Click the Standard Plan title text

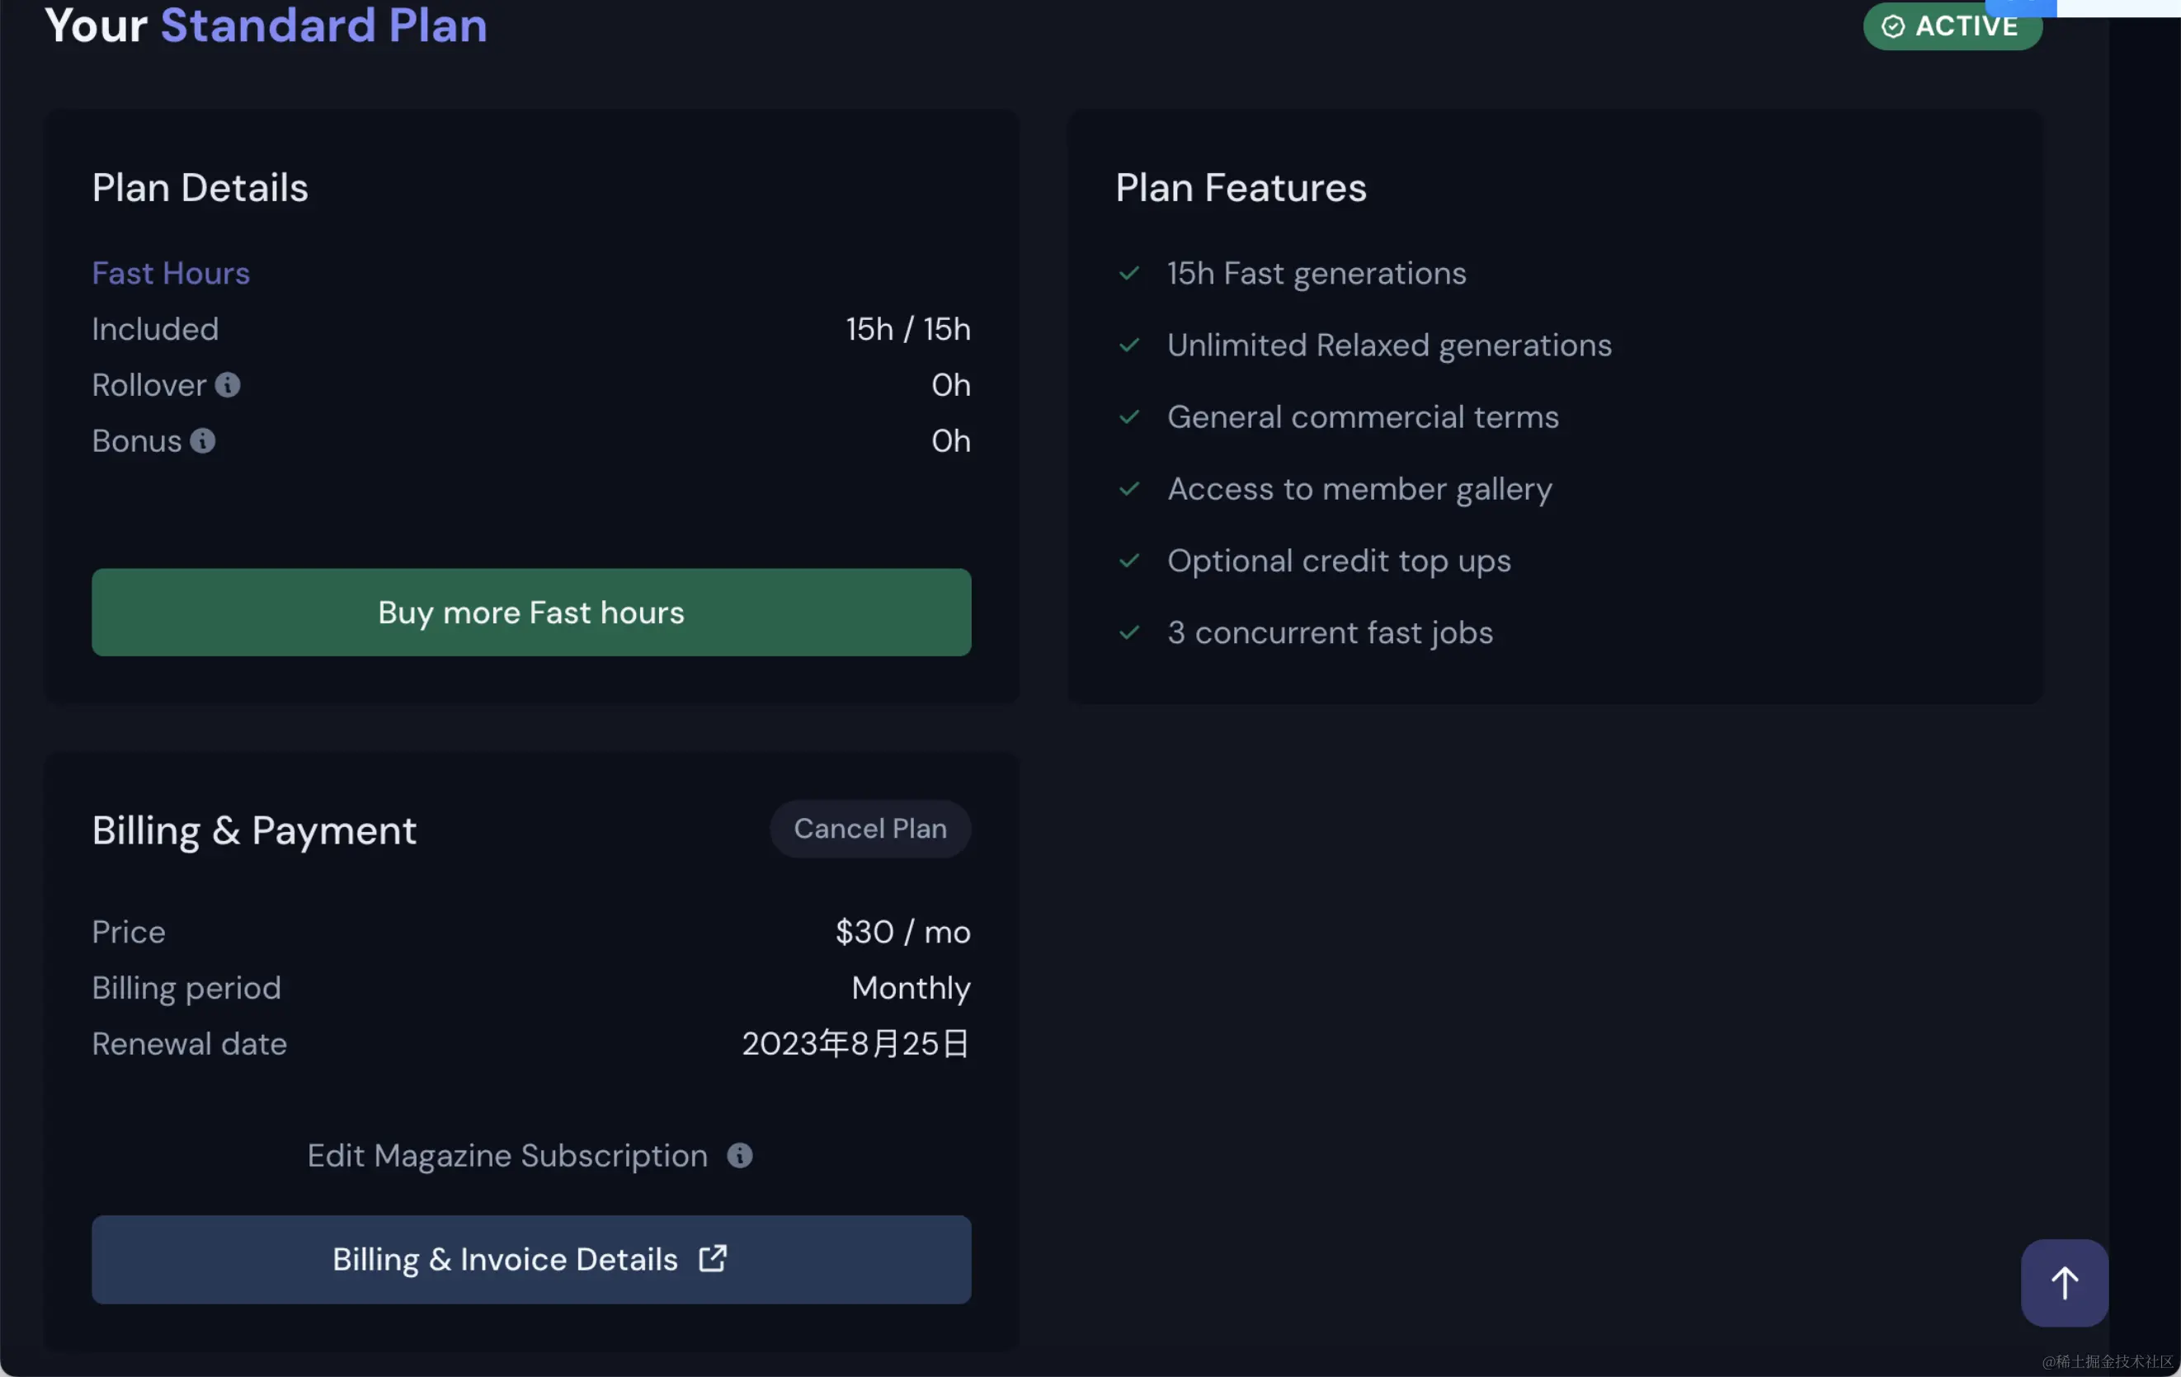point(323,26)
